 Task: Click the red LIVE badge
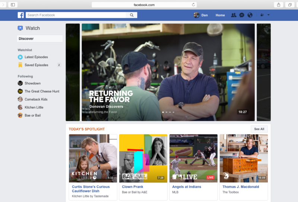tap(210, 177)
